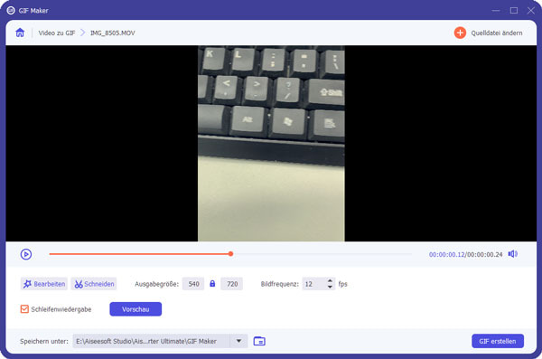Image resolution: width=542 pixels, height=359 pixels.
Task: Expand the save path dropdown arrow
Action: (x=238, y=341)
